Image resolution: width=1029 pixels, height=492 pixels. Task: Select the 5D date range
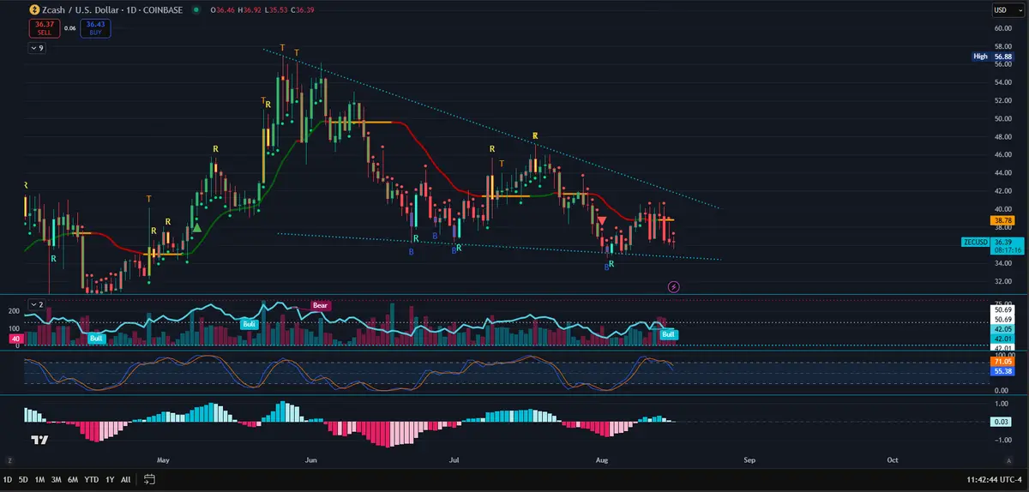(23, 479)
